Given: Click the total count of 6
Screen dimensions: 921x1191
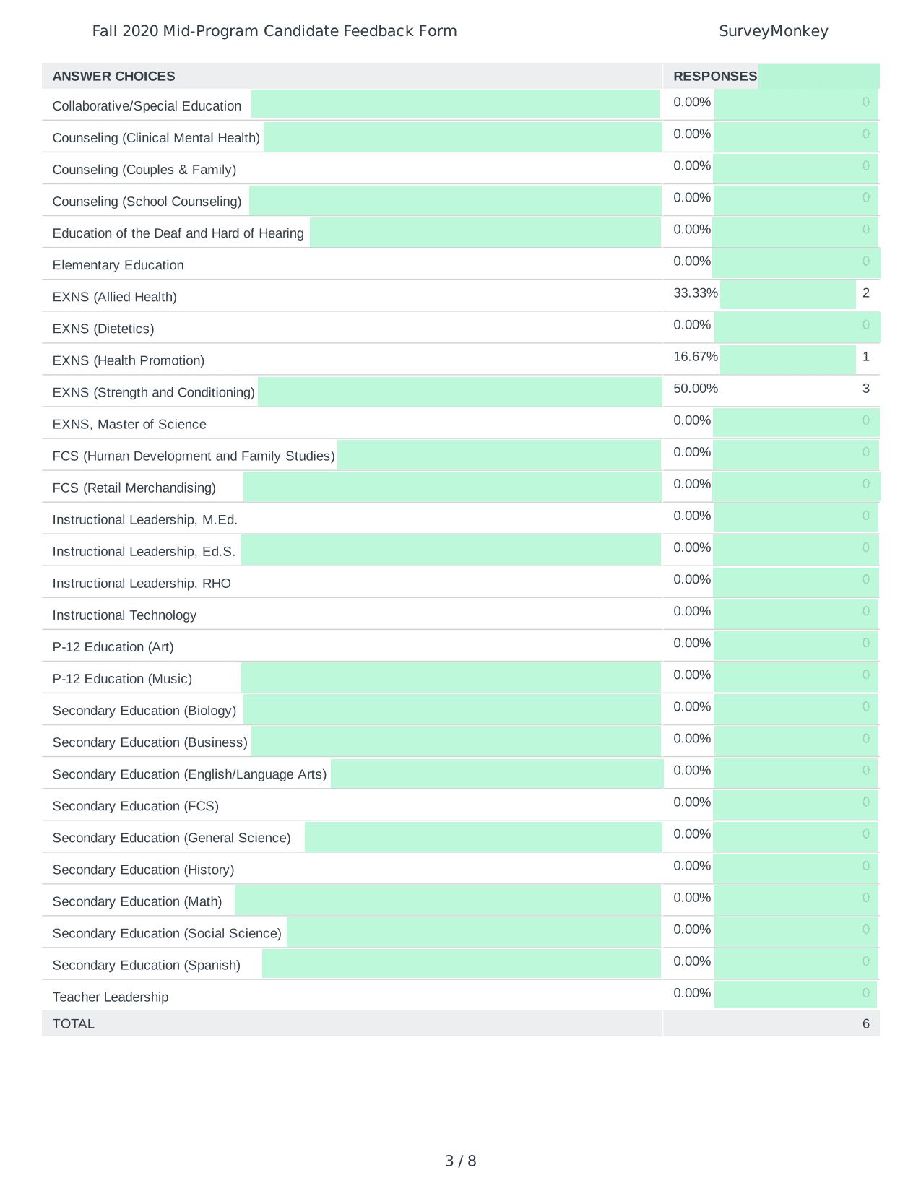Looking at the screenshot, I should pos(865,1024).
